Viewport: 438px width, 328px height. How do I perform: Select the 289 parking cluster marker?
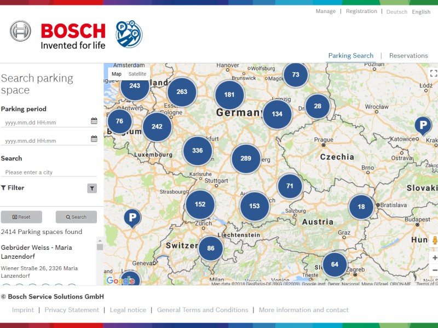click(x=246, y=159)
